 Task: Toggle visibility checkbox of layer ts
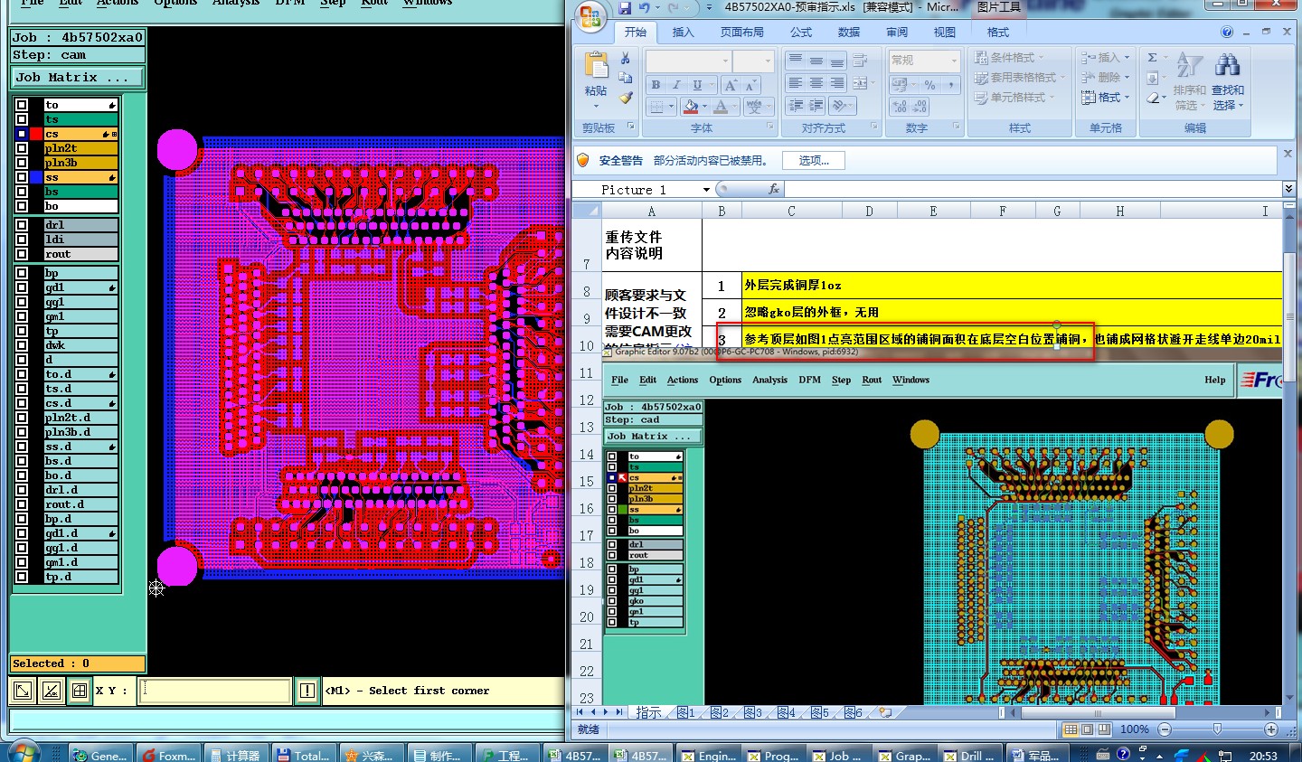point(21,119)
